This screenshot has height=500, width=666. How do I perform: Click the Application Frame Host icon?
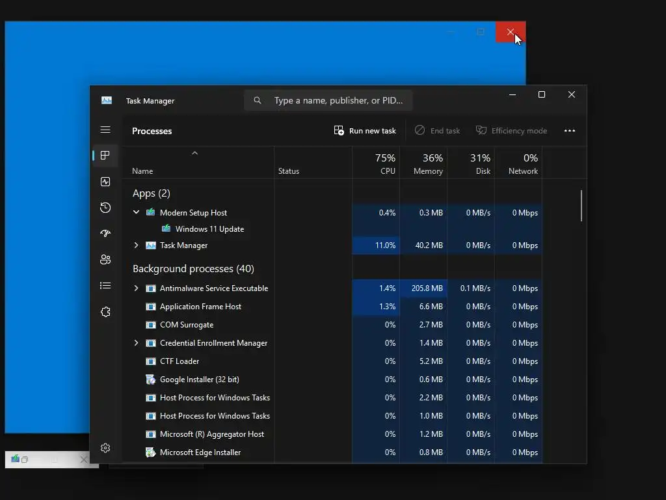click(x=151, y=307)
